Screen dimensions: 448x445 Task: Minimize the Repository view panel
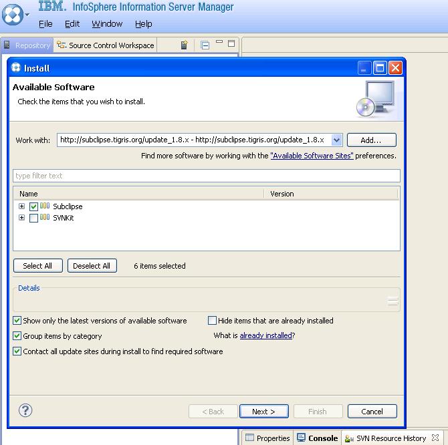pos(219,41)
